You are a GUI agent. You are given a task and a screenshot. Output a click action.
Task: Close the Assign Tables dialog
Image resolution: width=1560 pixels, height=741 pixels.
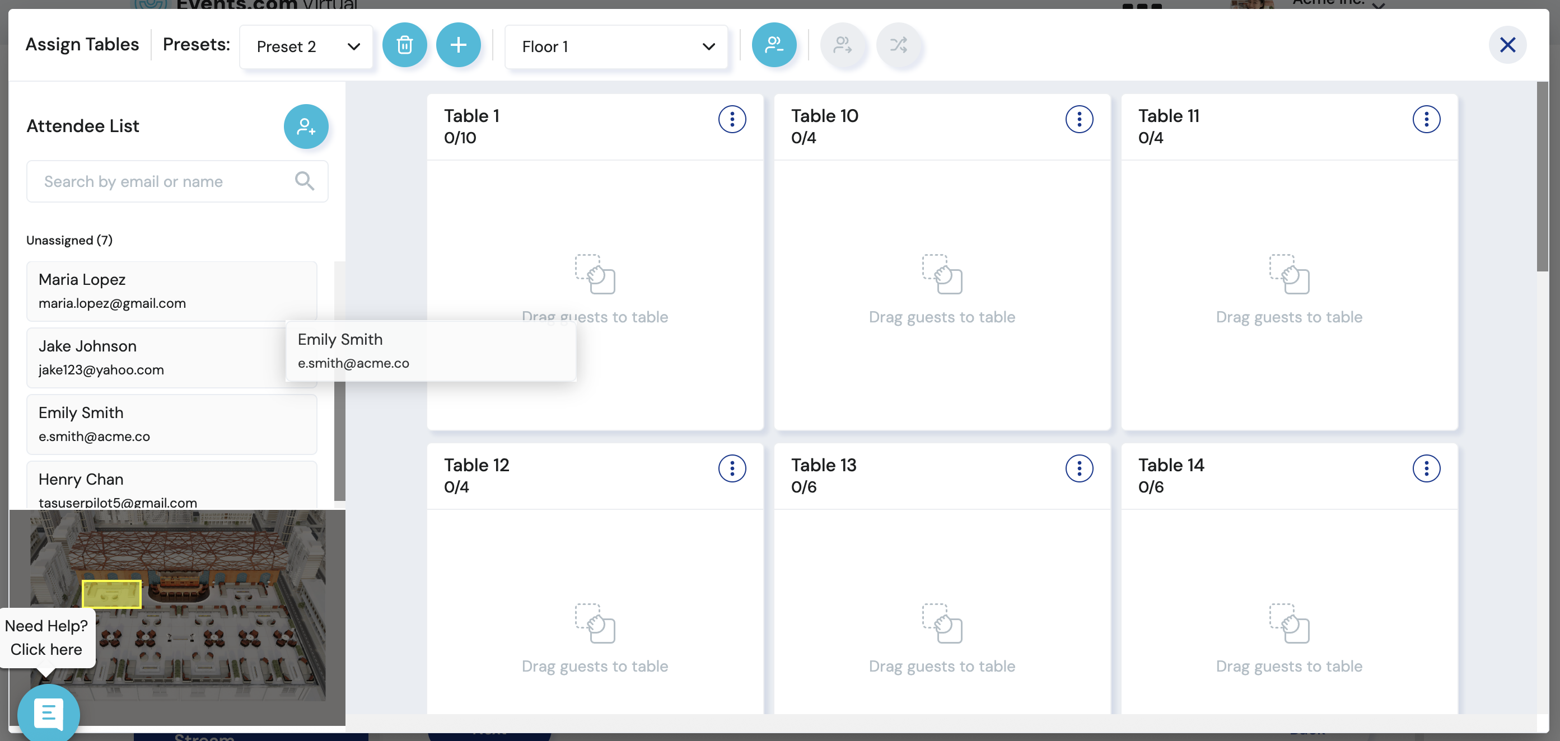(x=1507, y=45)
